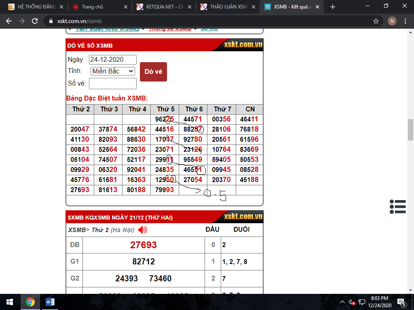Image resolution: width=414 pixels, height=310 pixels.
Task: Open Windows Start menu
Action: coord(10,302)
